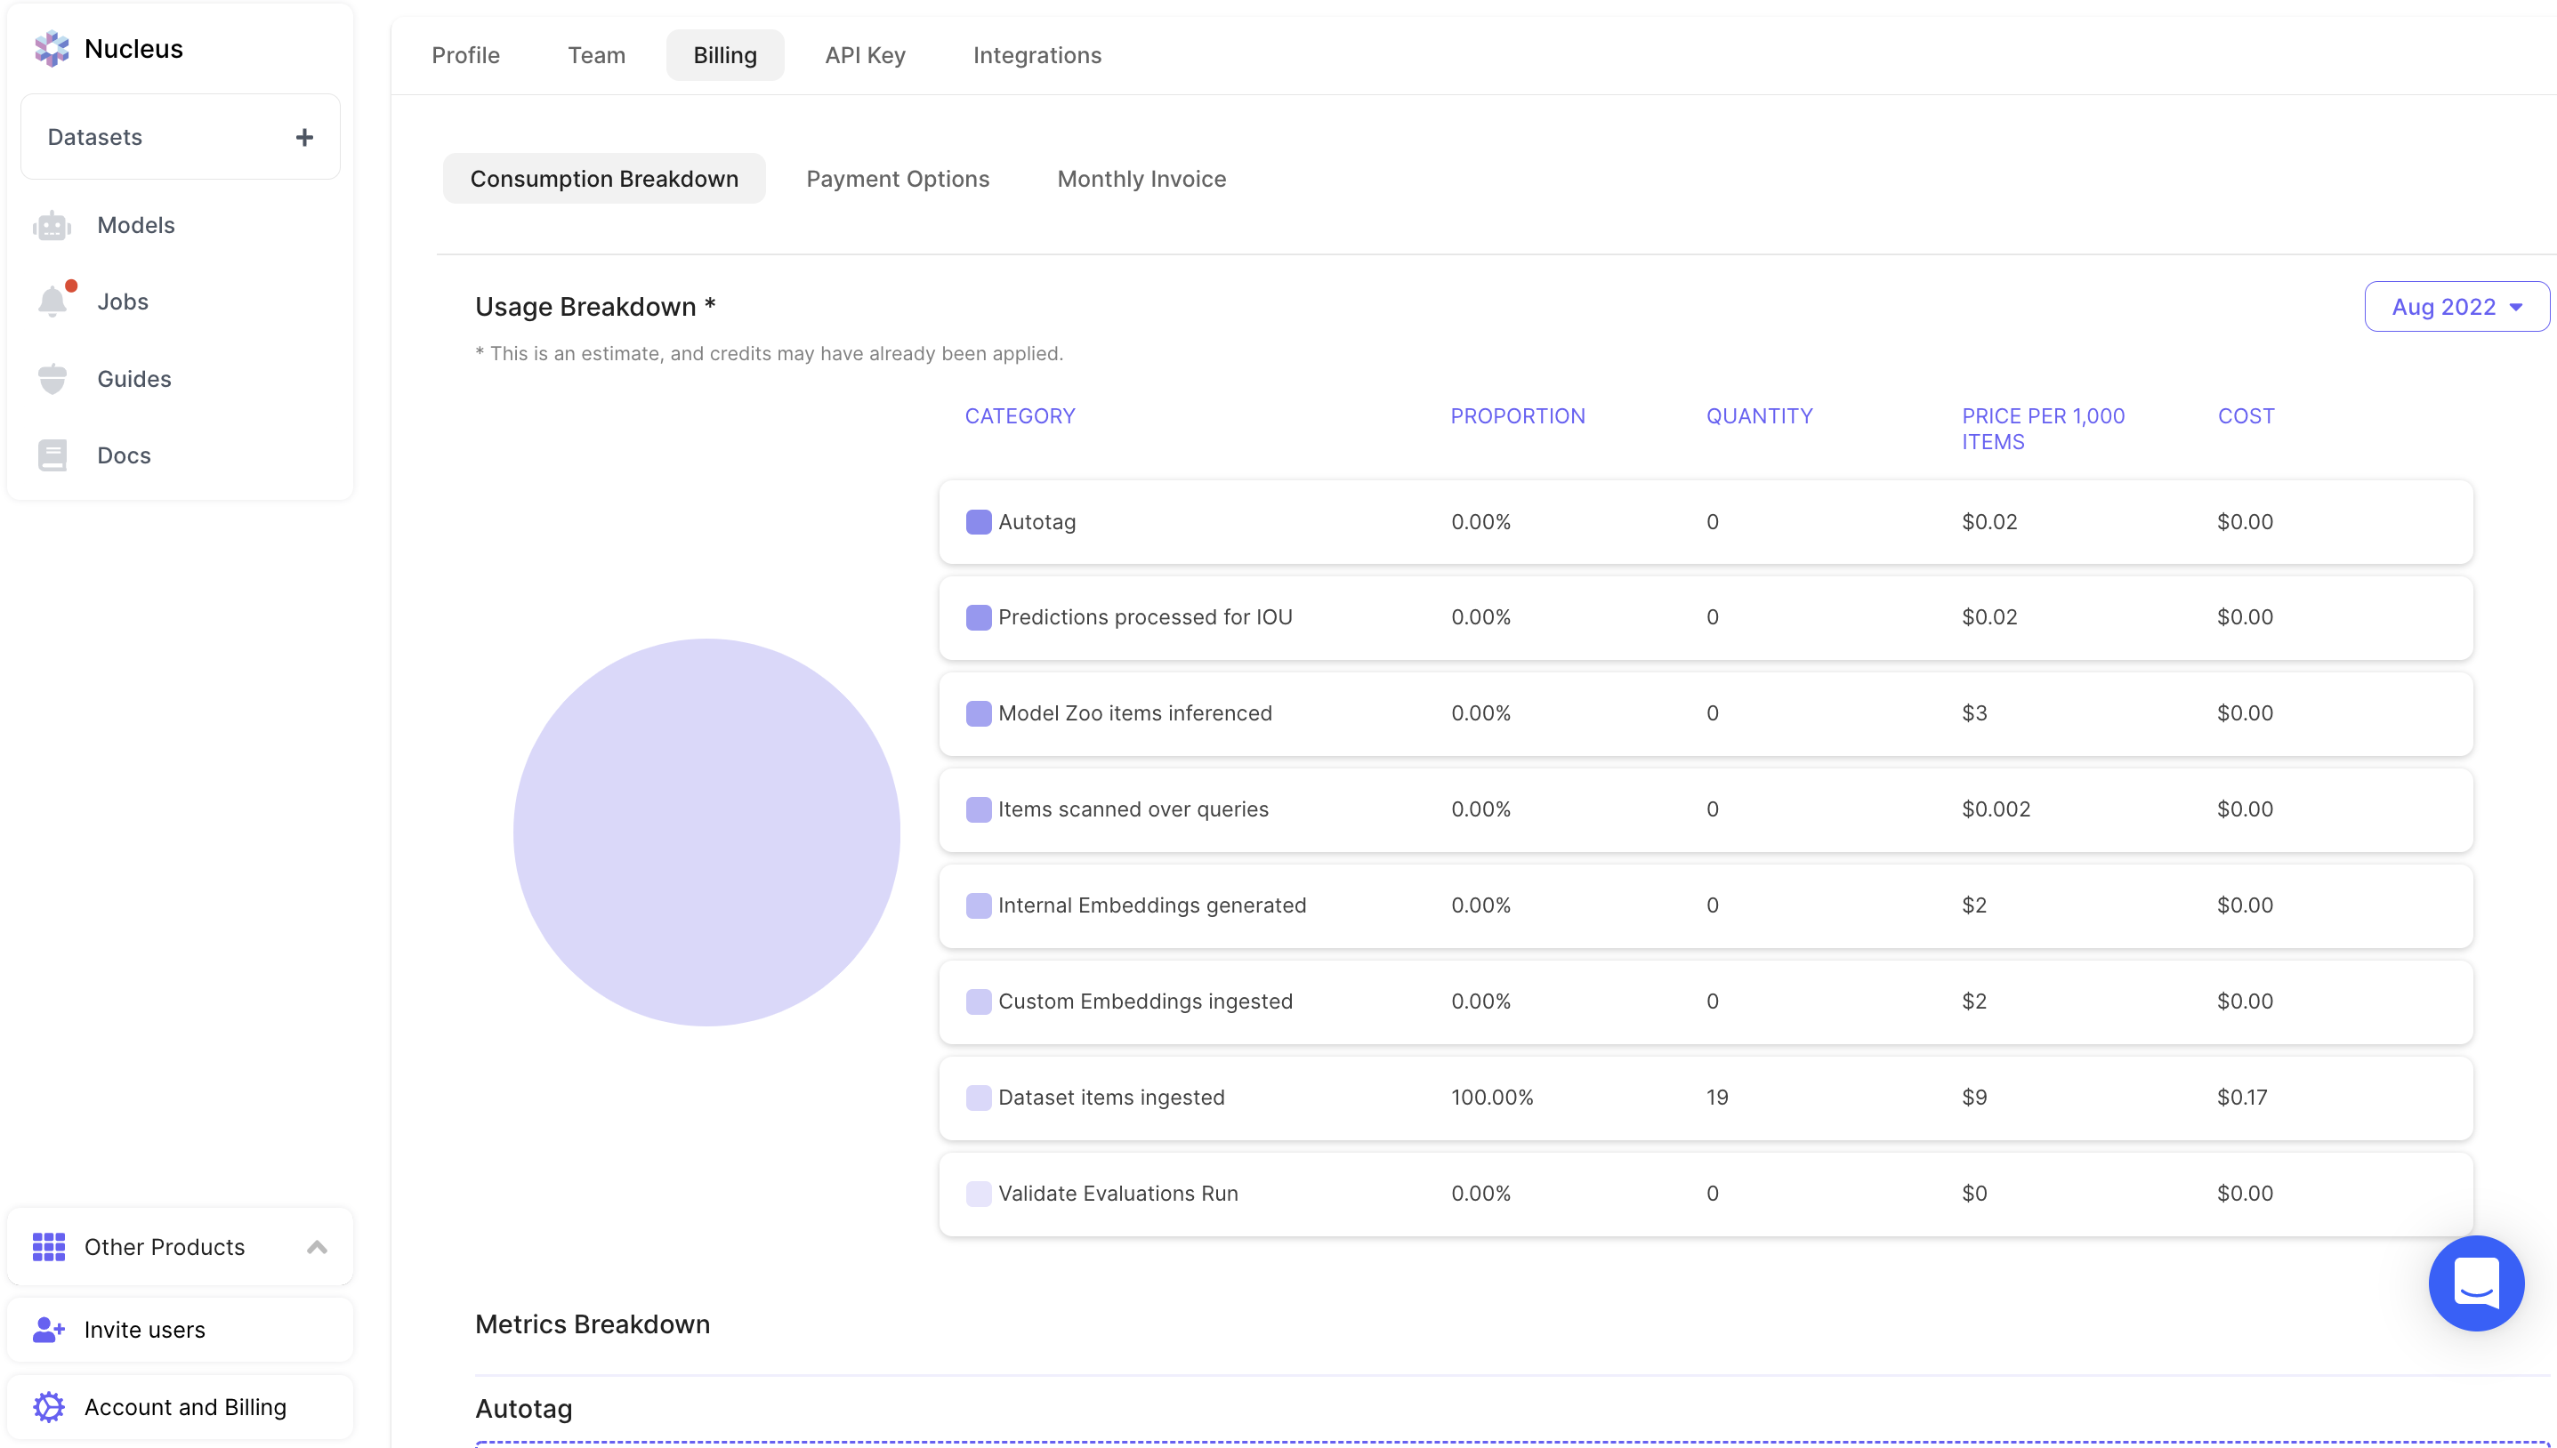Collapse the Other Products chevron

[x=318, y=1247]
